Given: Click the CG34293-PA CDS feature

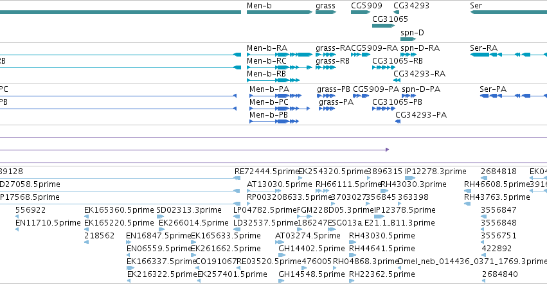Looking at the screenshot, I should coord(398,121).
